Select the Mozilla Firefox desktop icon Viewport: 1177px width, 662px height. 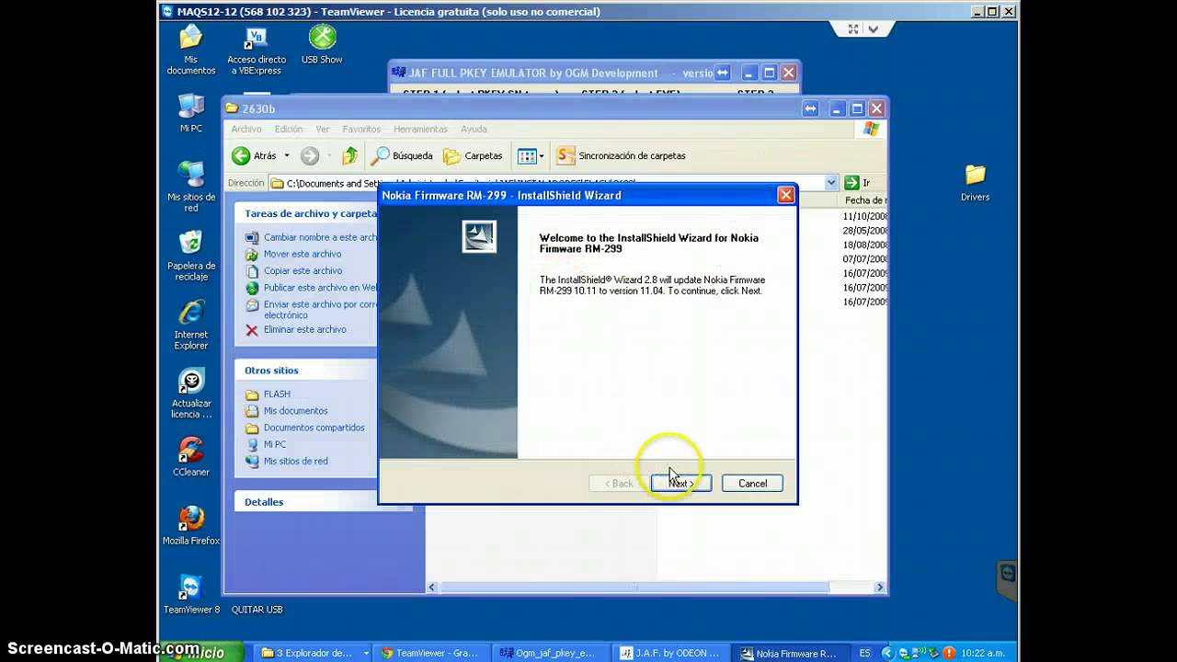tap(191, 526)
